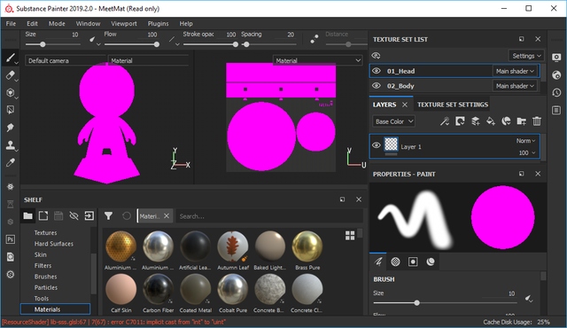Toggle hidden resources eye icon in Shelf
567x328 pixels.
point(74,216)
